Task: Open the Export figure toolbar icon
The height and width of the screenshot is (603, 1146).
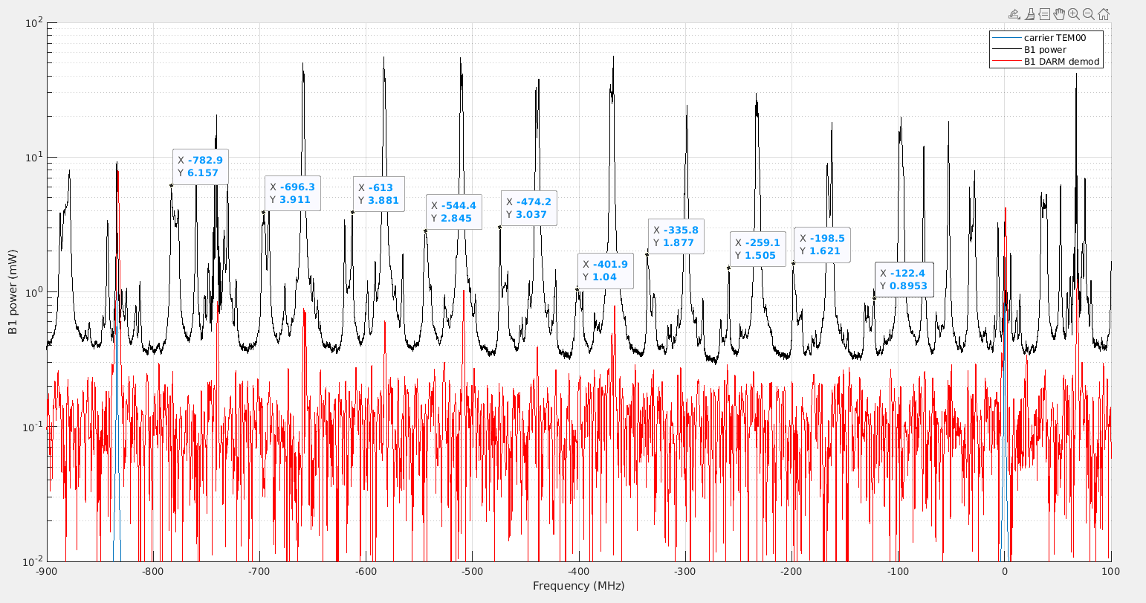Action: point(1014,14)
